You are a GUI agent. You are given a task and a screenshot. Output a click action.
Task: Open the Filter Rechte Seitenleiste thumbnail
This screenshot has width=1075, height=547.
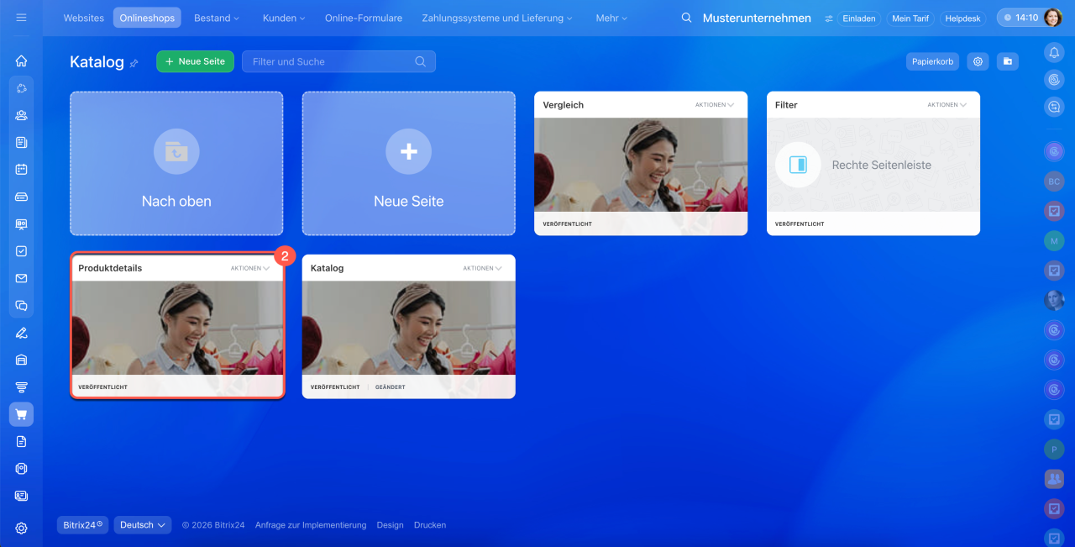[x=873, y=165]
